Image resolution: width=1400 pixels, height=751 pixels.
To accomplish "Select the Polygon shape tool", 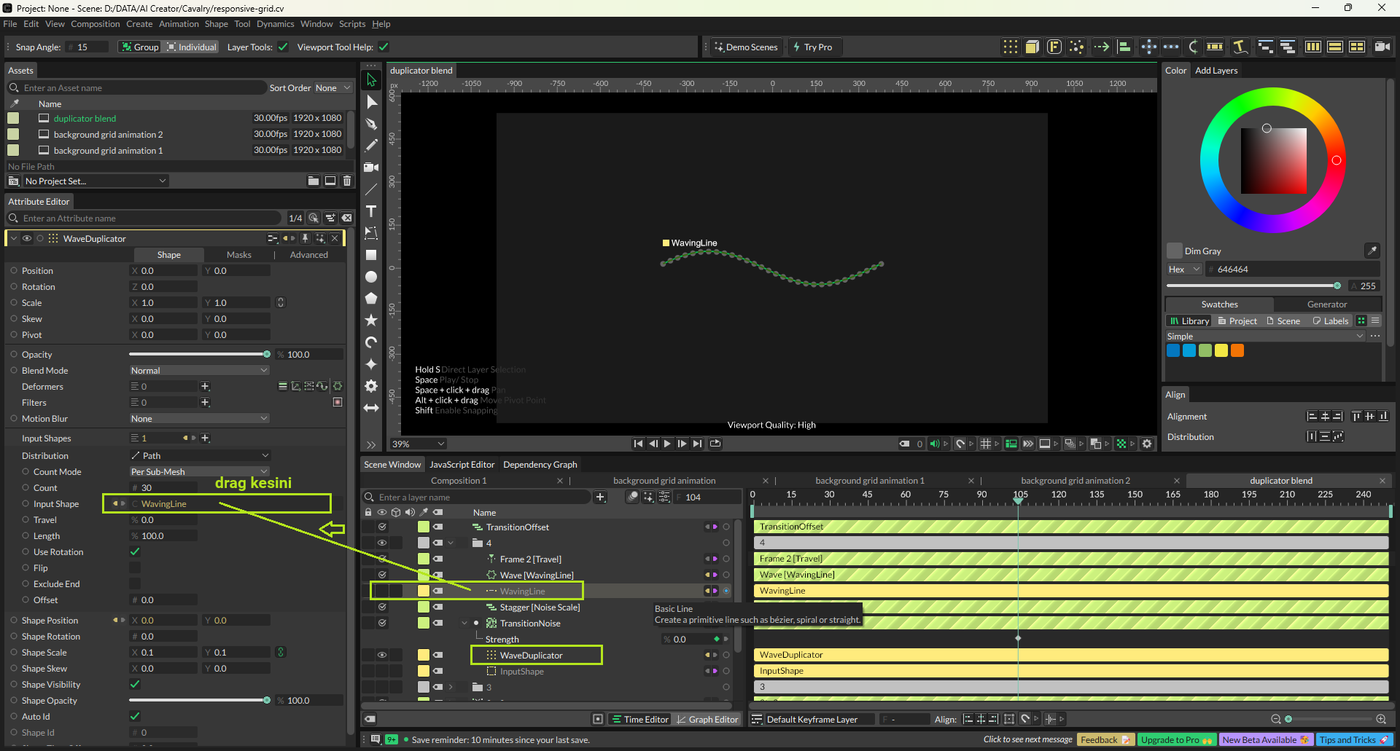I will (371, 299).
